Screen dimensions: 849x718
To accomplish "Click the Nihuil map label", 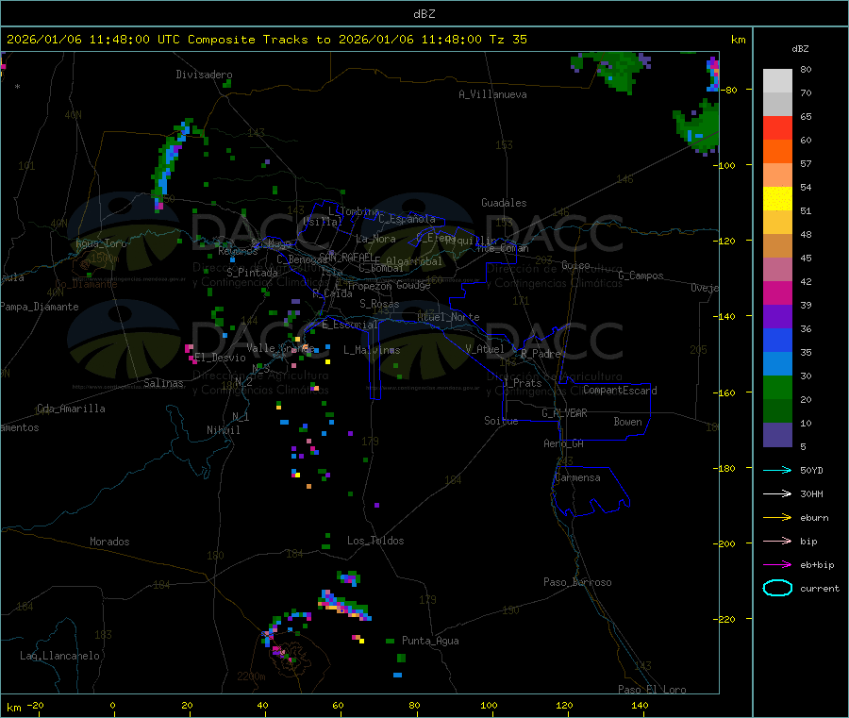I will coord(223,430).
